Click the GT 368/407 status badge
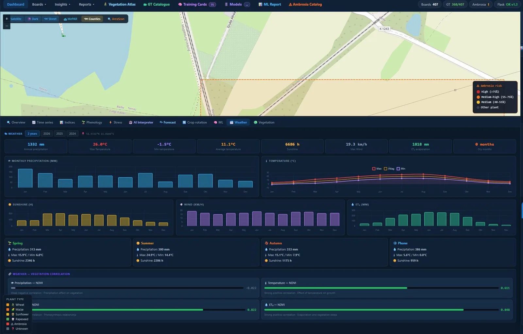 click(455, 4)
